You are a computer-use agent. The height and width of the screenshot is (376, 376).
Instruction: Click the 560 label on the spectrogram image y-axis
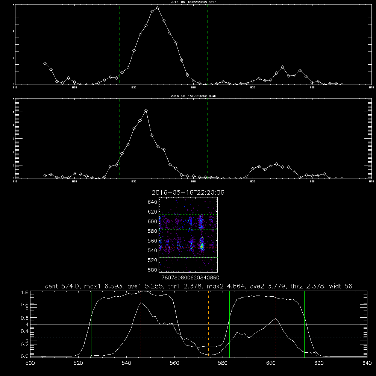click(x=152, y=241)
